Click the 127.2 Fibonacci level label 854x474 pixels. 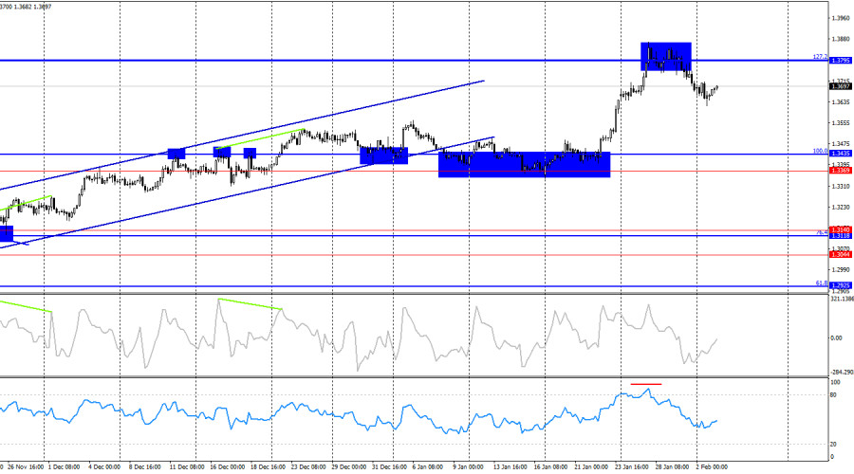pyautogui.click(x=820, y=57)
